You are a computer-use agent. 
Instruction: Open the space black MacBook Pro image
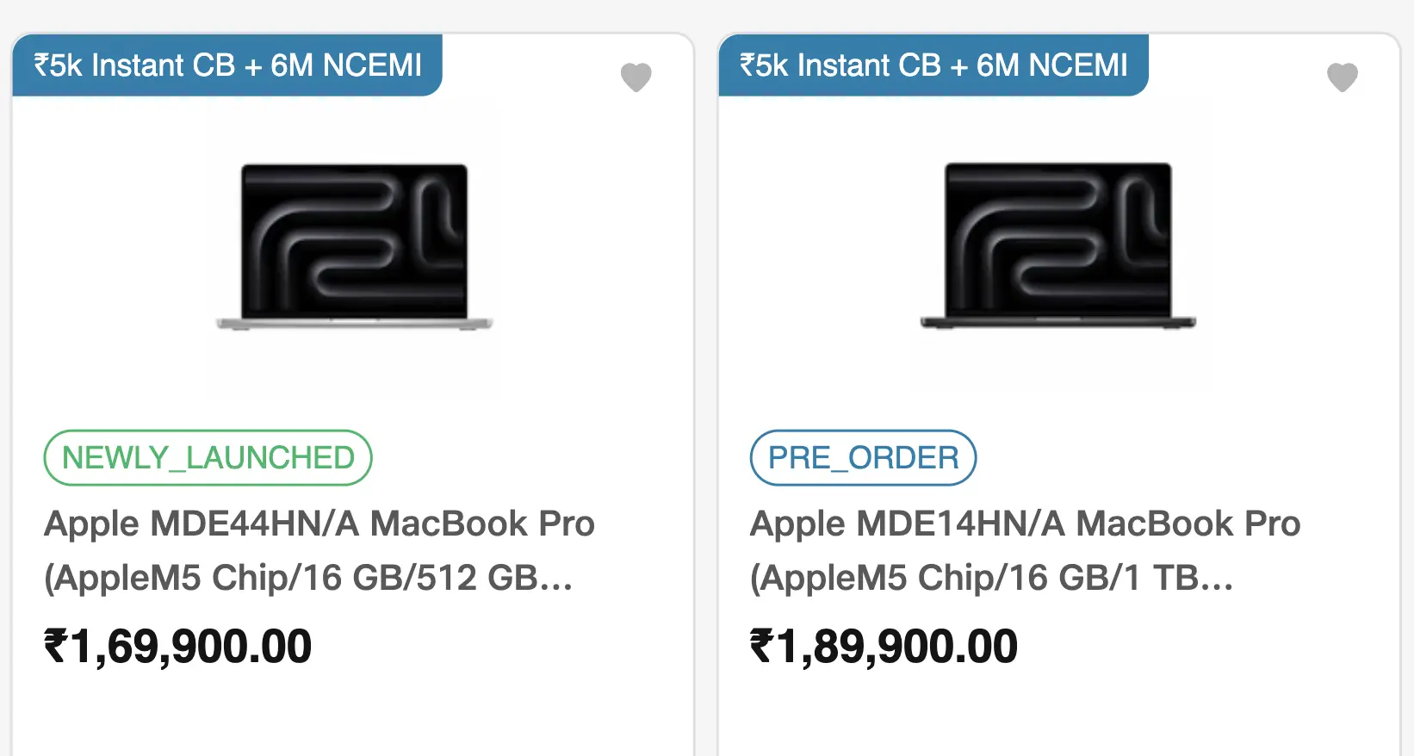[x=1058, y=246]
